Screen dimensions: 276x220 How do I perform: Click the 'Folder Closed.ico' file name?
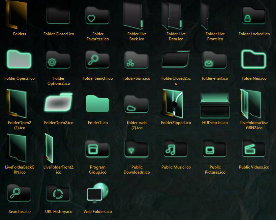click(x=59, y=34)
